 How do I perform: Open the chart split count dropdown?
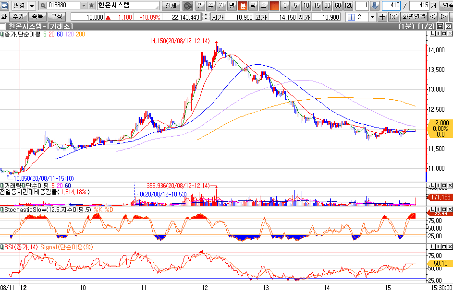pos(372,17)
